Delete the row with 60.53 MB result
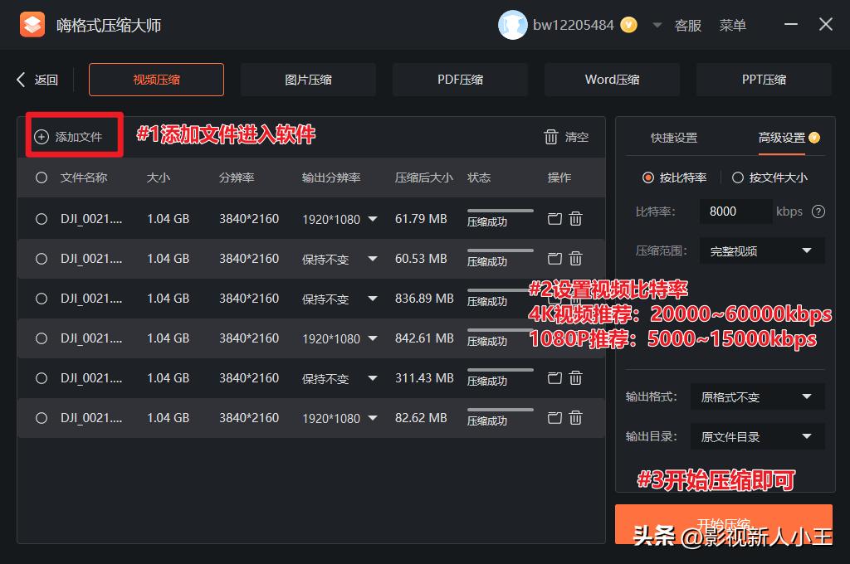The height and width of the screenshot is (564, 850). tap(576, 259)
